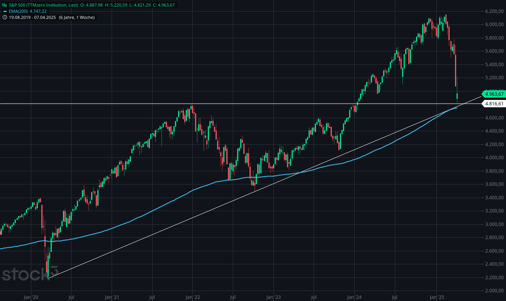
Task: Click the 5.800,00 price axis label
Action: pyautogui.click(x=495, y=38)
